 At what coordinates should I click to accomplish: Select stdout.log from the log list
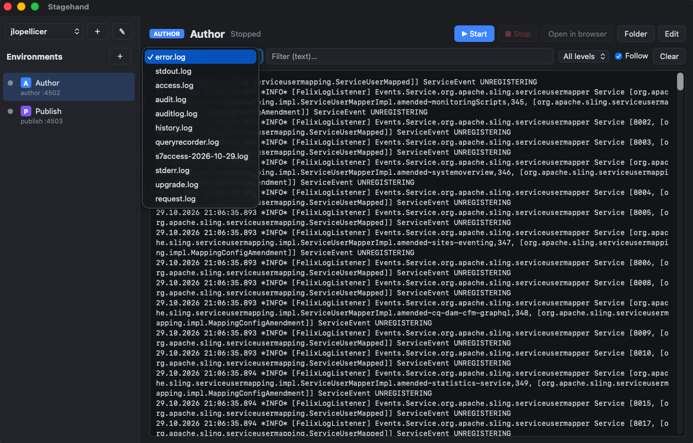(201, 71)
